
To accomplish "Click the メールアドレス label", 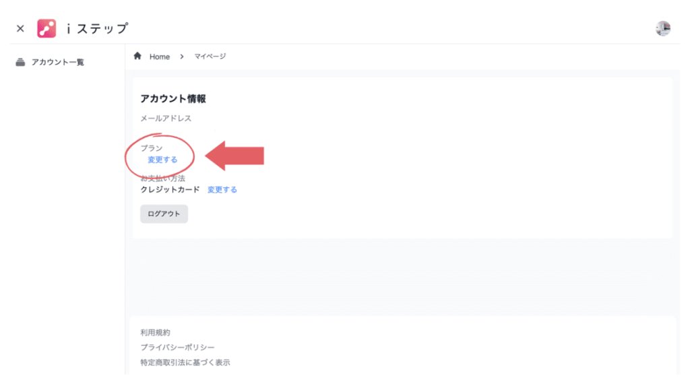I will [166, 119].
